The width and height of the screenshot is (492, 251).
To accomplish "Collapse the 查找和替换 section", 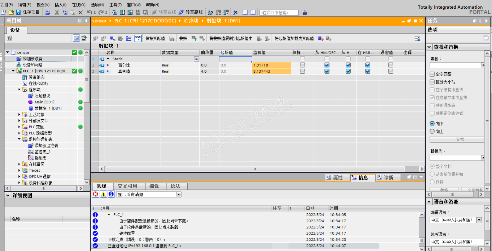I will point(429,47).
